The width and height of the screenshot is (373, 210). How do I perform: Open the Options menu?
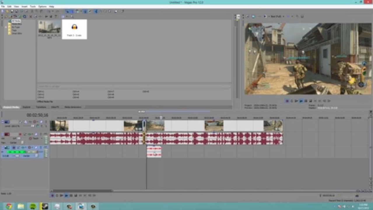pyautogui.click(x=42, y=6)
